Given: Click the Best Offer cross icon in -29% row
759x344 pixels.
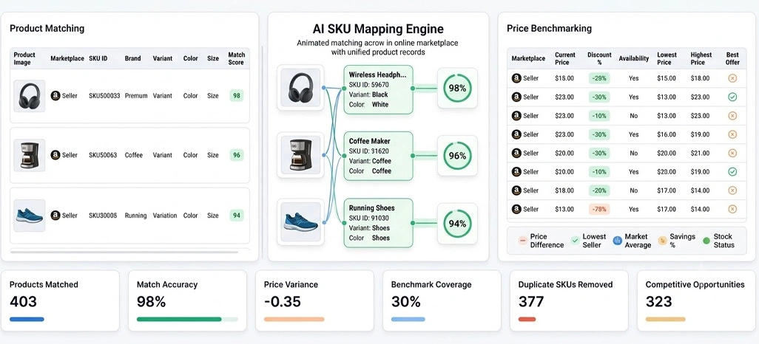Looking at the screenshot, I should (x=732, y=78).
